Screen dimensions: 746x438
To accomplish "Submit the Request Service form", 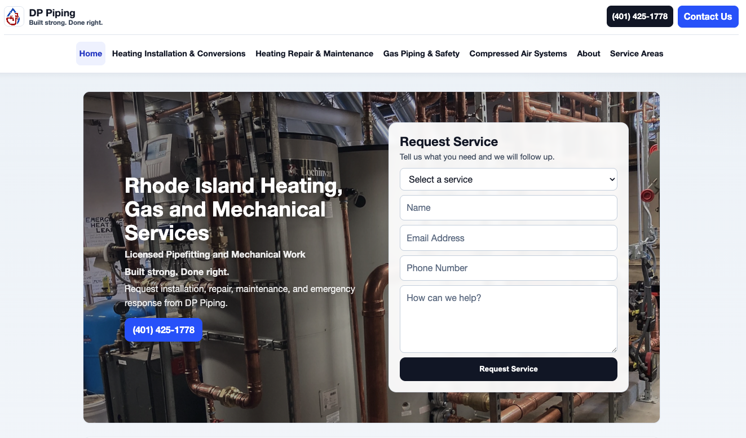I will coord(508,369).
